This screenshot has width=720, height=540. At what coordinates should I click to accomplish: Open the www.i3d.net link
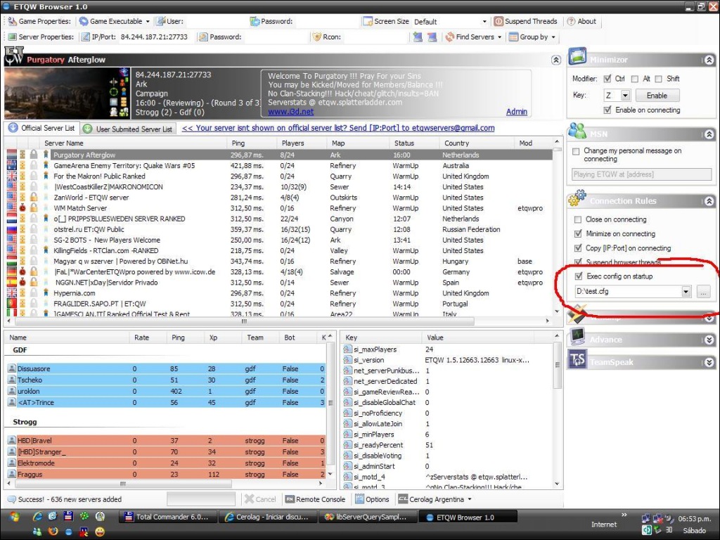click(x=290, y=112)
